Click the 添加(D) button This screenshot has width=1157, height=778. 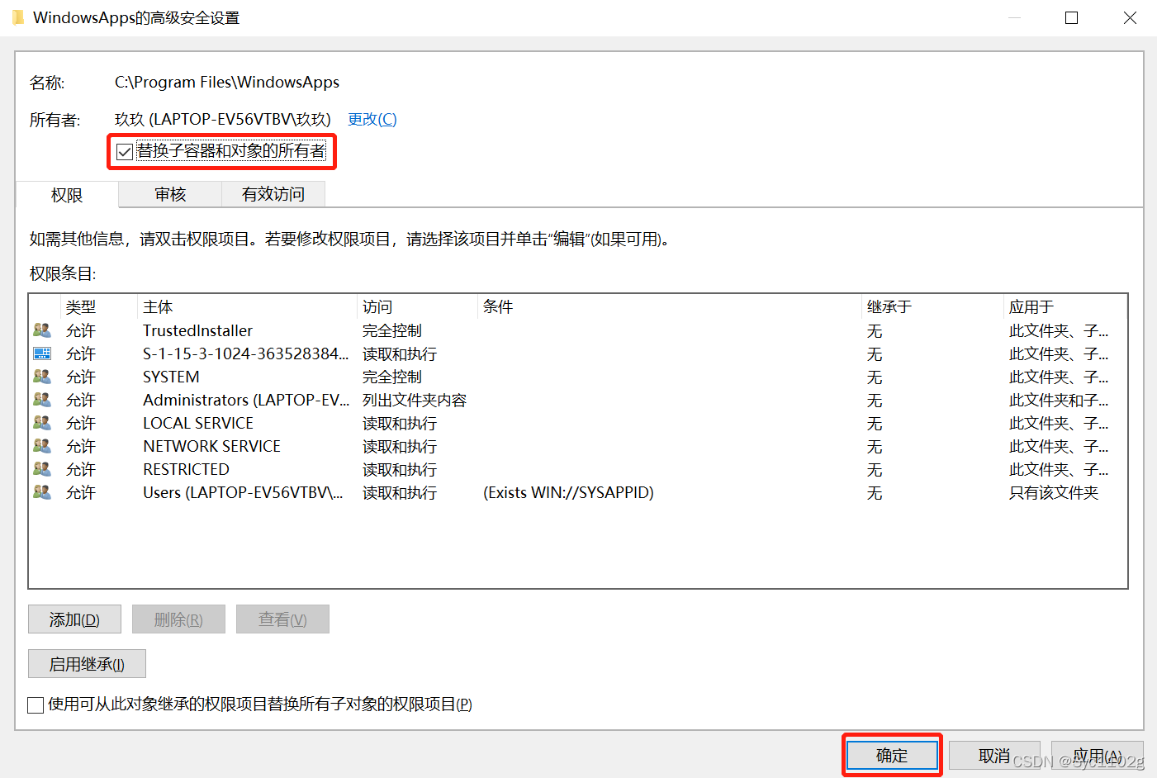coord(74,619)
